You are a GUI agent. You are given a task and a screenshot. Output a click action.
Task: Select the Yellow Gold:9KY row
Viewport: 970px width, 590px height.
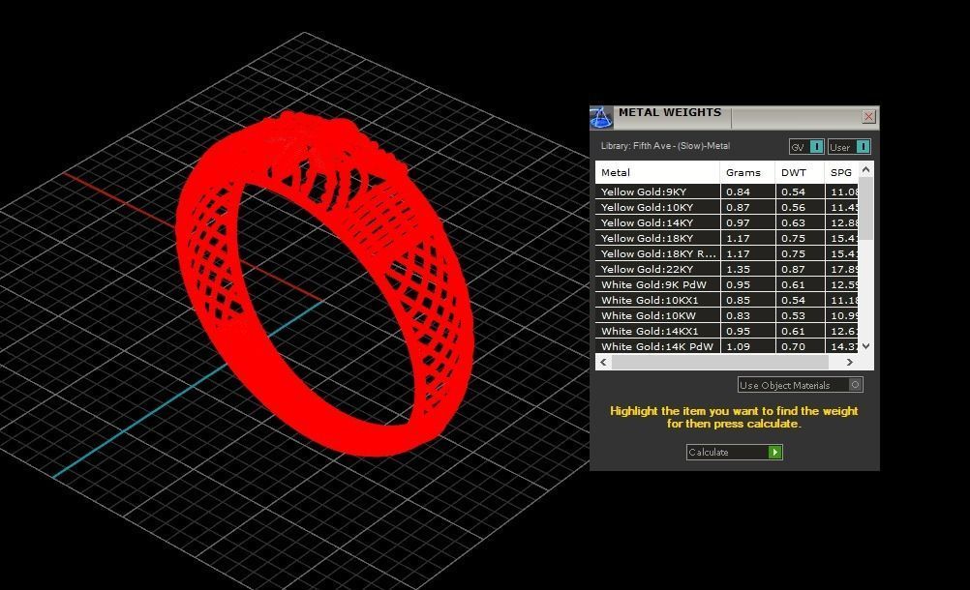(x=727, y=192)
